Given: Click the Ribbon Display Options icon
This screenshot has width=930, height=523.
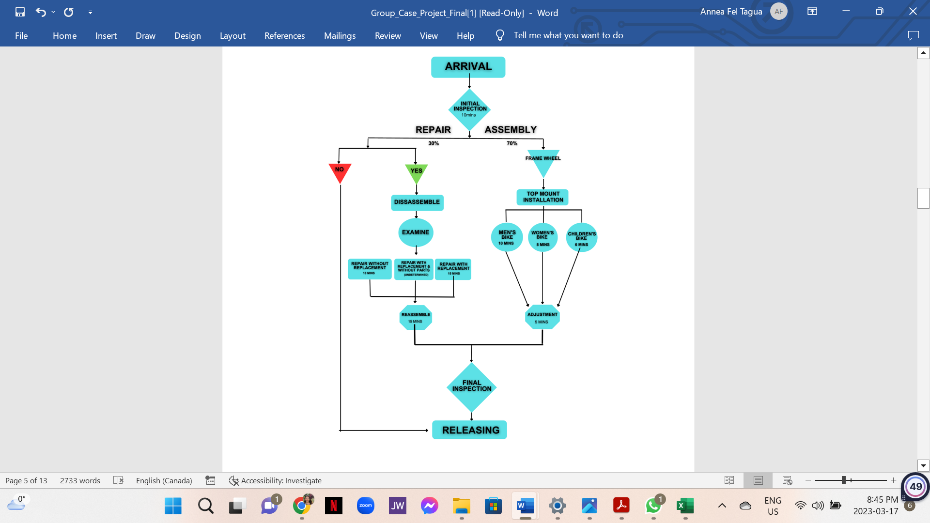Looking at the screenshot, I should click(x=812, y=12).
